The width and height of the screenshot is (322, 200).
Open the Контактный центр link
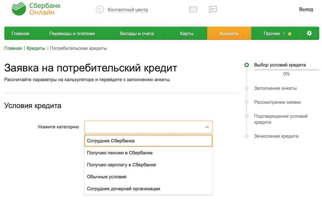coord(128,10)
